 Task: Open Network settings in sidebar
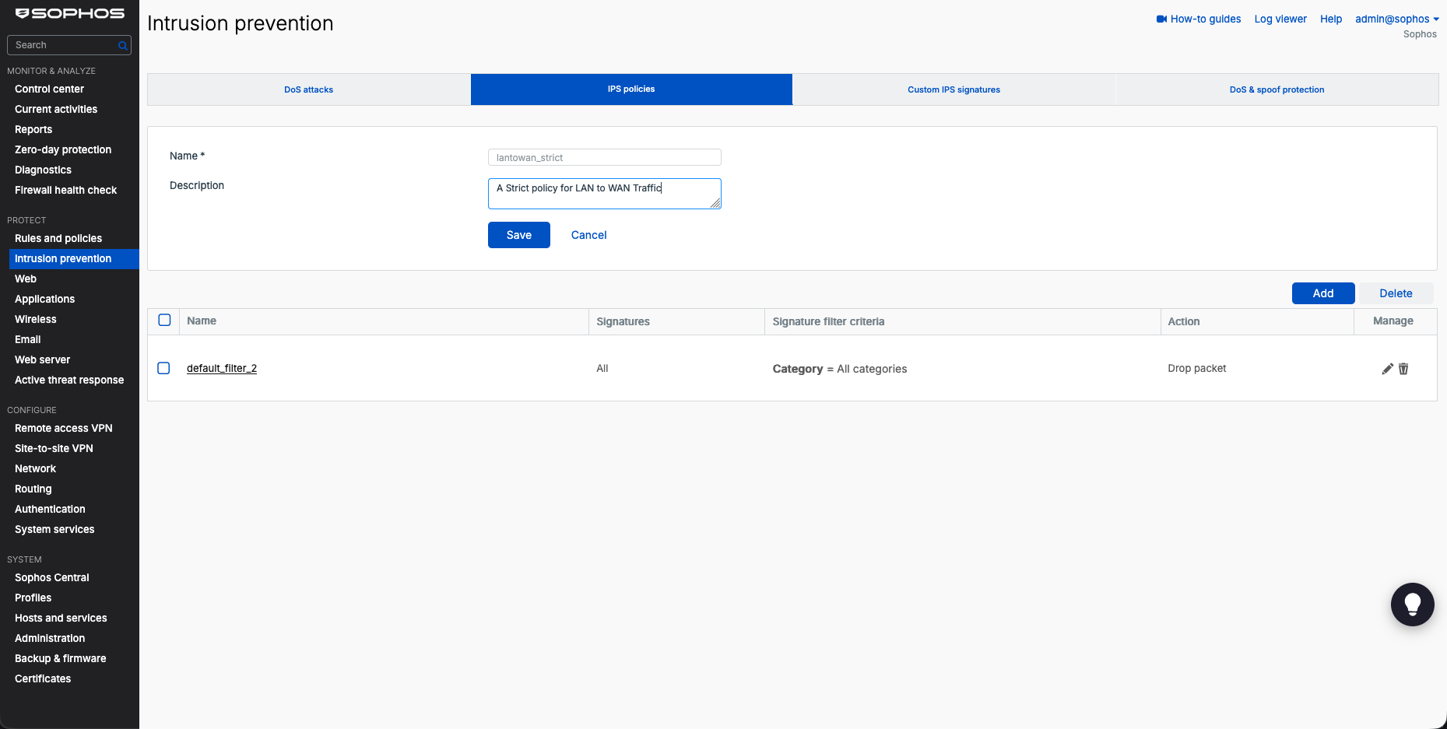point(35,468)
